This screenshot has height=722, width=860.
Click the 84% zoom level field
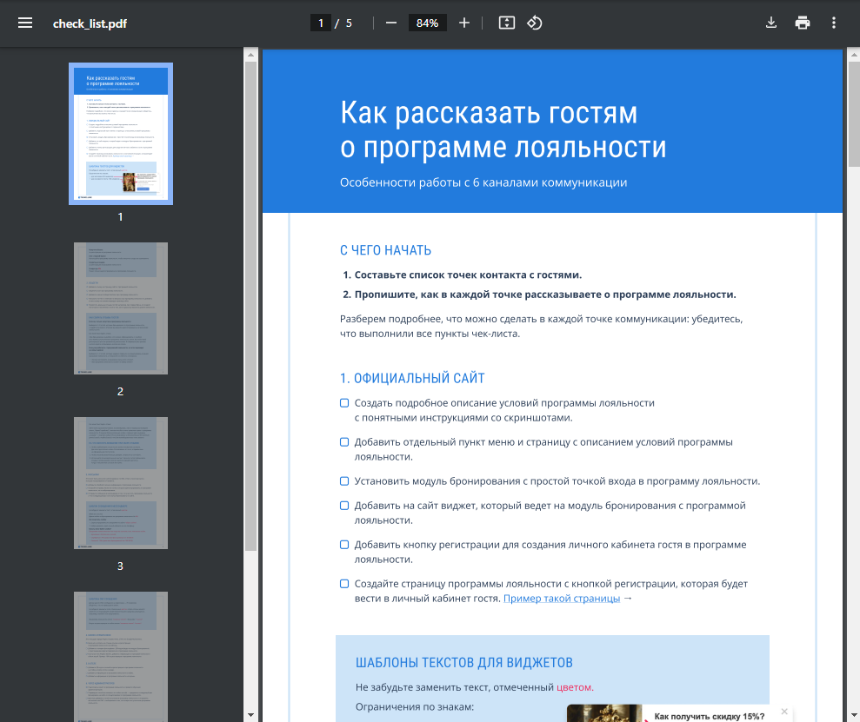coord(427,23)
